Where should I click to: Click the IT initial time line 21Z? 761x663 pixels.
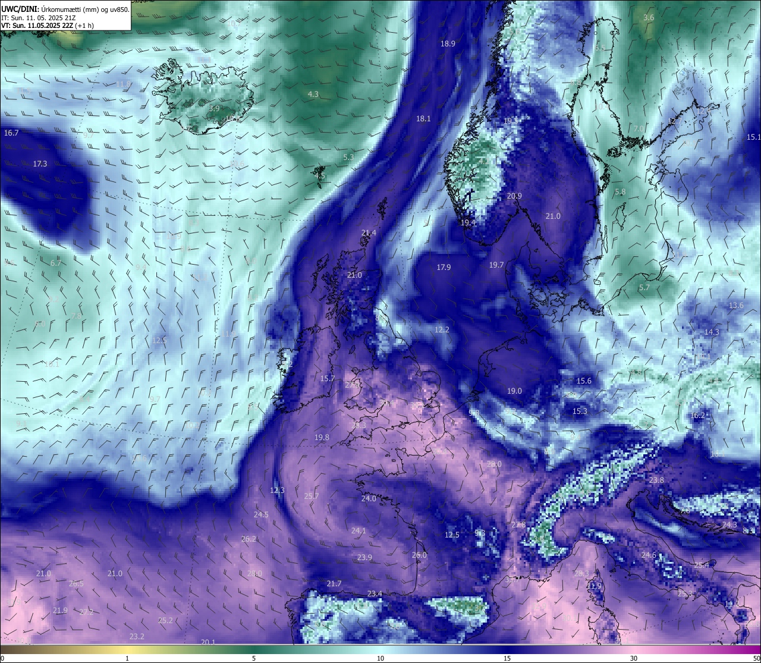(x=39, y=18)
